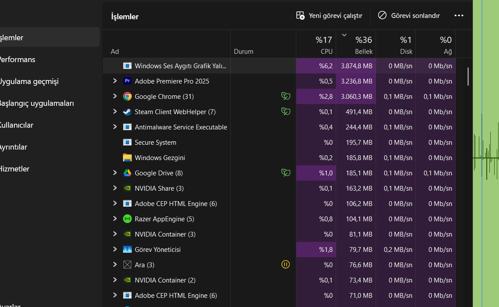Sort processes by the CPU column header
Screen dimensions: 499x307
pos(324,45)
